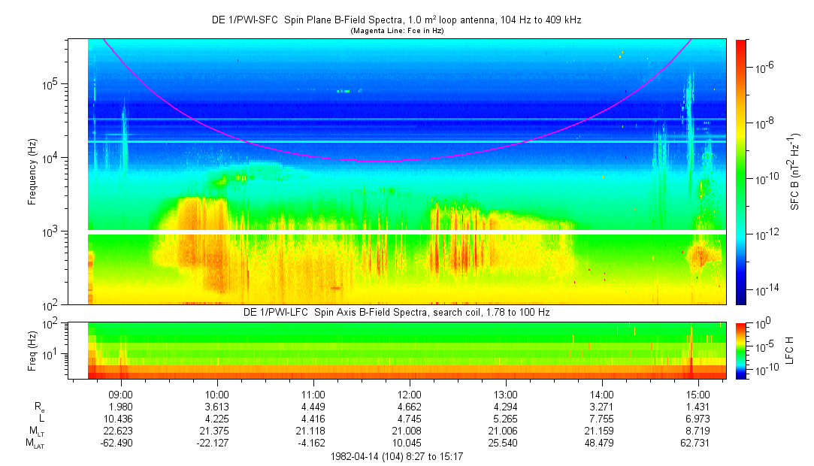Click the SFC B spectra color bar
Screen dimensions: 814x466
pyautogui.click(x=742, y=171)
